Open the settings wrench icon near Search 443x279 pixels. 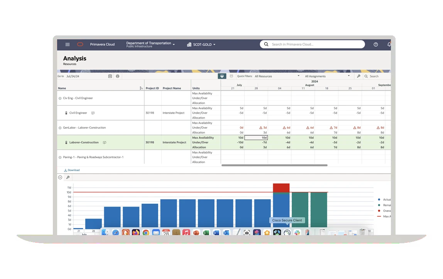[358, 76]
